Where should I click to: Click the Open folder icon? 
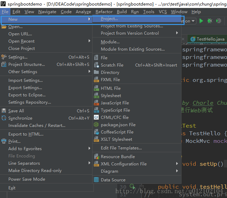pos(4,27)
